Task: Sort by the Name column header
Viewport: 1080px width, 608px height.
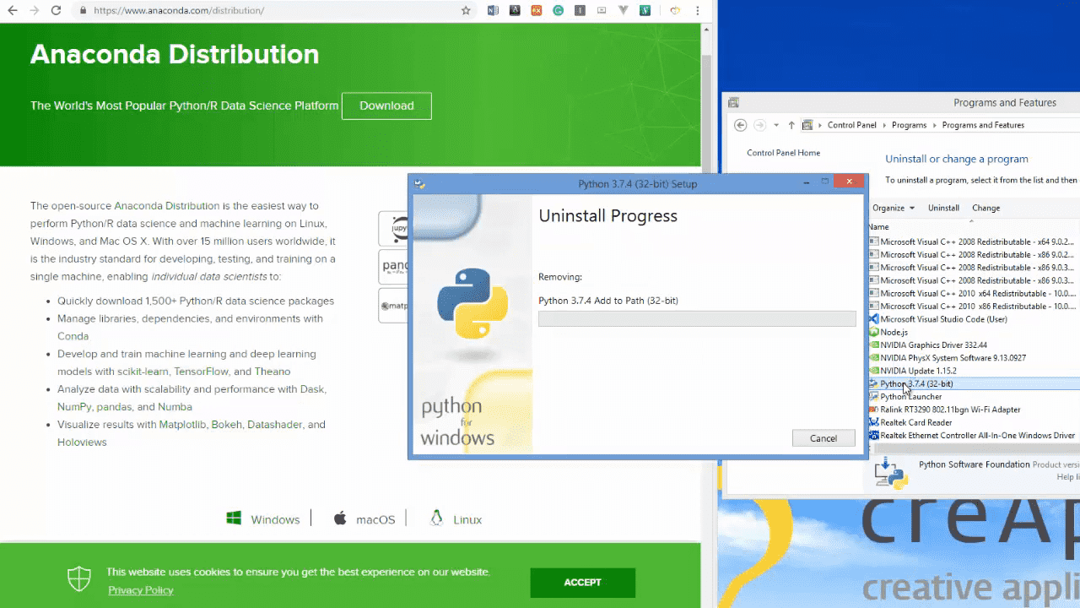Action: point(879,226)
